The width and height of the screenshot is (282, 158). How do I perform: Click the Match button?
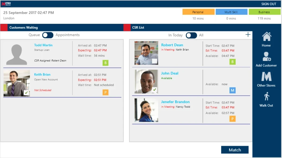[235, 150]
